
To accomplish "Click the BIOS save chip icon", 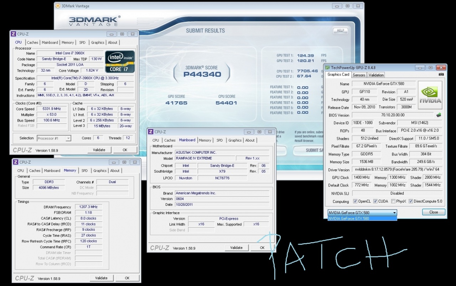I will coord(439,115).
